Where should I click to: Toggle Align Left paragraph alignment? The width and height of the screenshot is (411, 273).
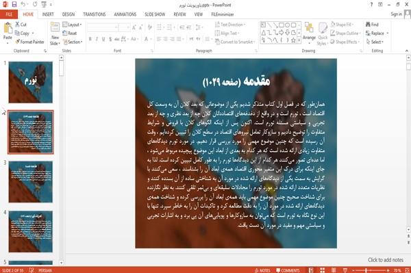coord(159,39)
